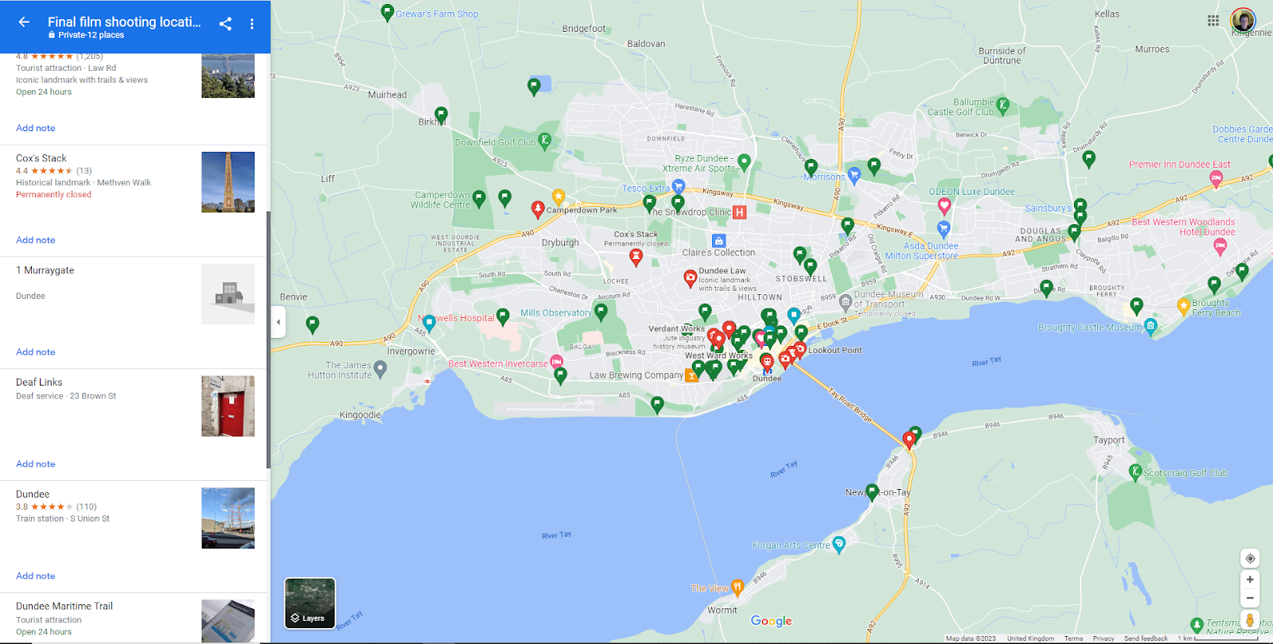The image size is (1273, 644).
Task: Click Best Western Woodlands Hotel pin
Action: [1220, 246]
